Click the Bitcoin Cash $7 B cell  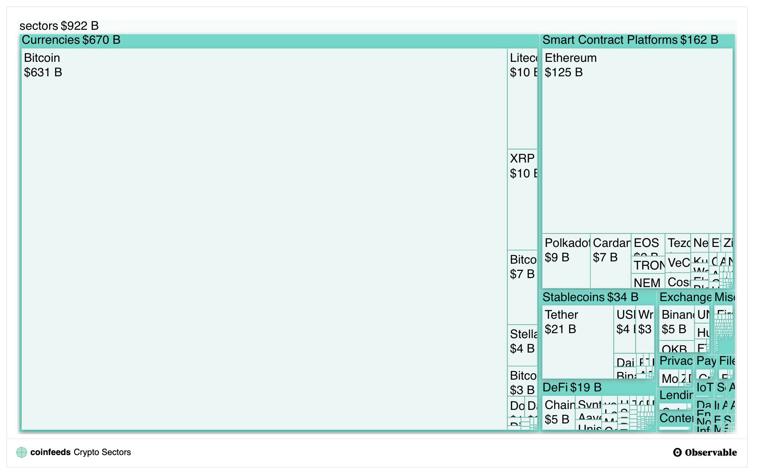(523, 287)
